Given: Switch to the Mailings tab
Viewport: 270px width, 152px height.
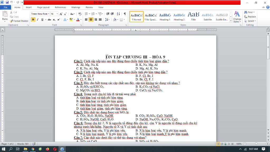Looking at the screenshot, I should (x=76, y=7).
